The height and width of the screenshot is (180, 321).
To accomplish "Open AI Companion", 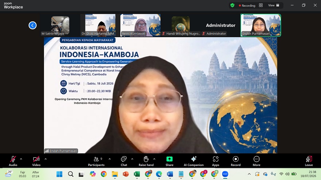I will pyautogui.click(x=194, y=161).
